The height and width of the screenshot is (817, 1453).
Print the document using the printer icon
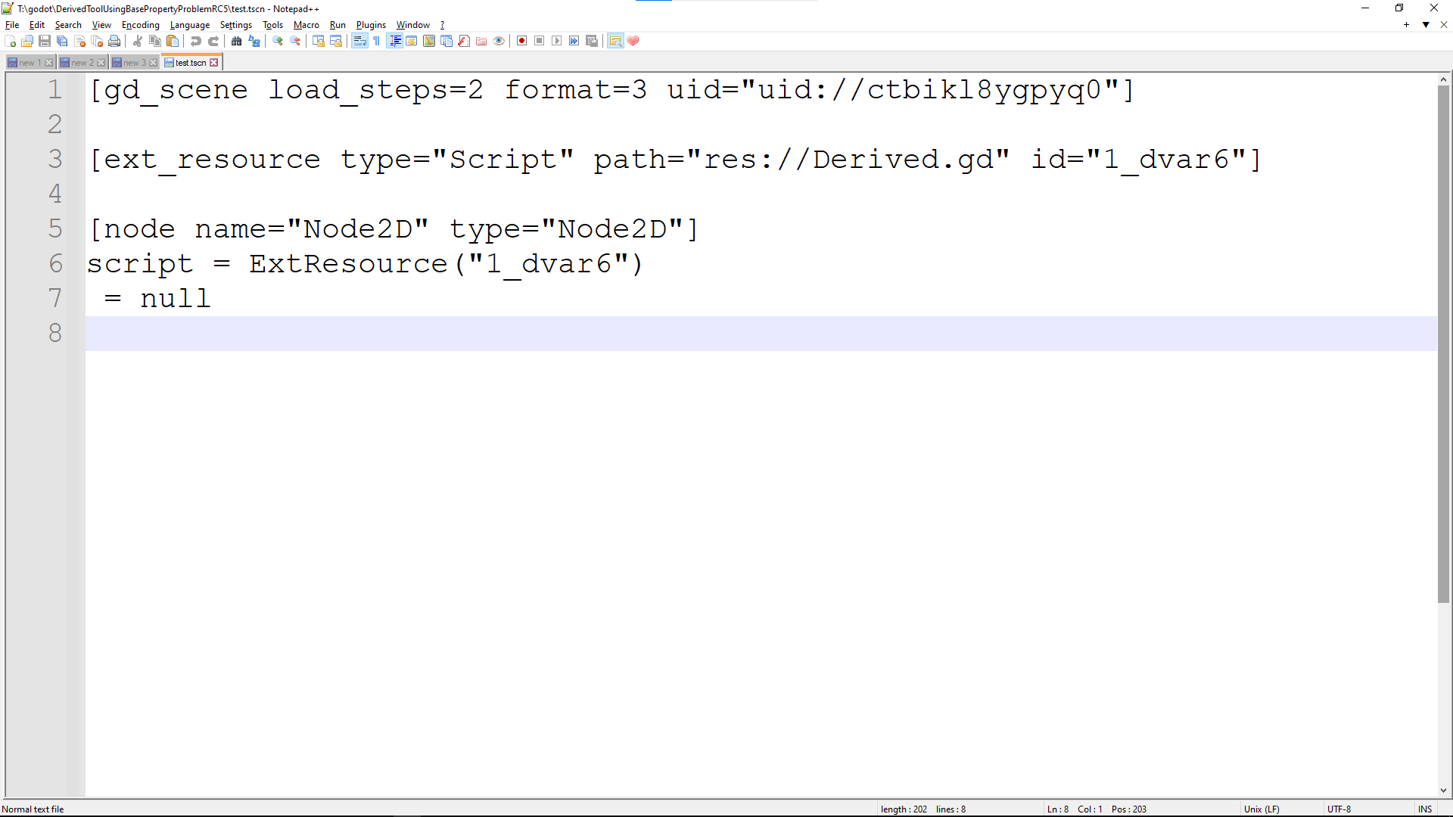114,41
